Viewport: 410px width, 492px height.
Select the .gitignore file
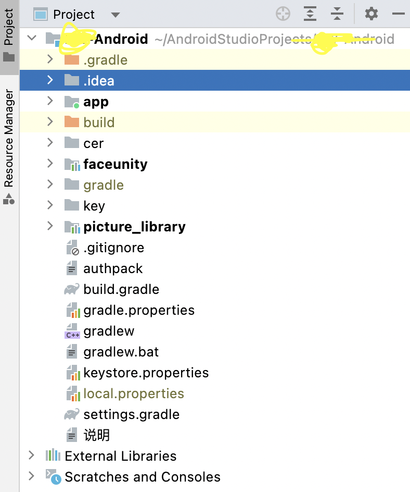(x=113, y=248)
